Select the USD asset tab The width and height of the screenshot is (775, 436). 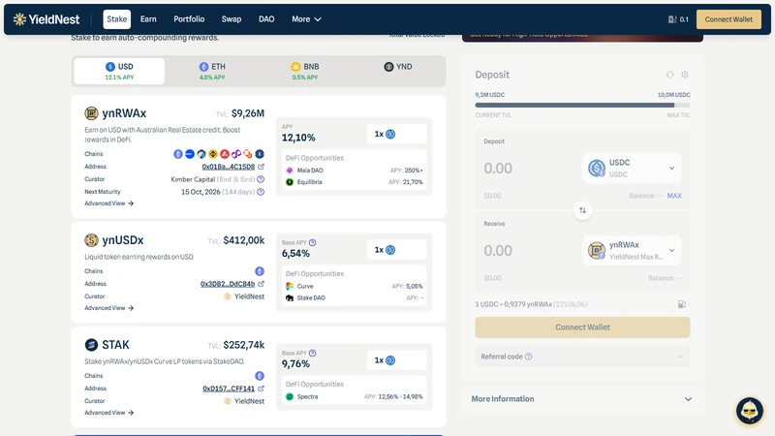(x=119, y=71)
